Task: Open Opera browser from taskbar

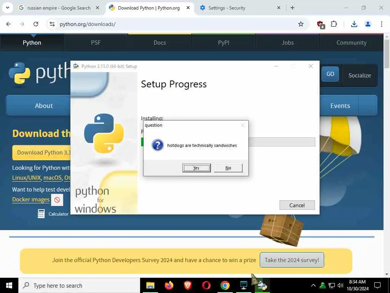Action: [206, 285]
